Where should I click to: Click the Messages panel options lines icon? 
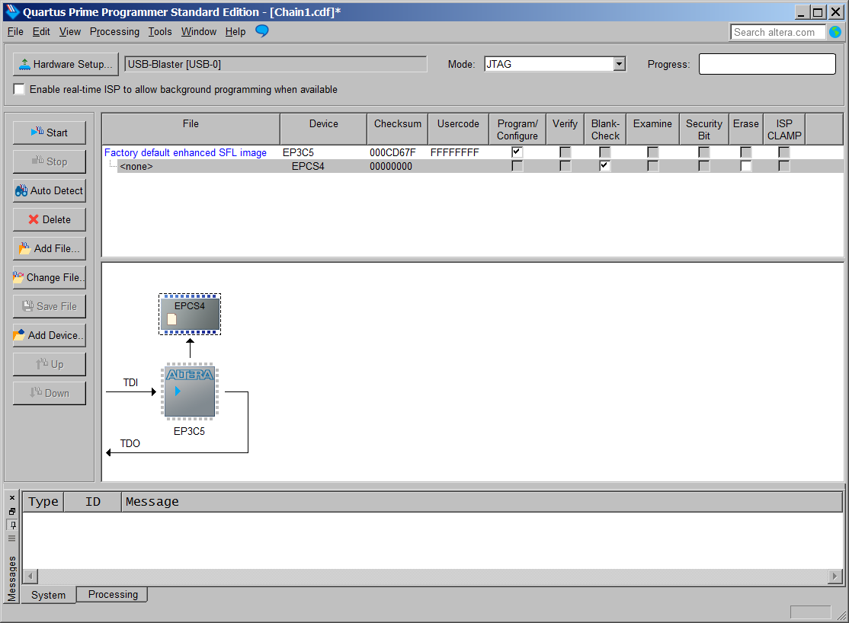coord(12,538)
